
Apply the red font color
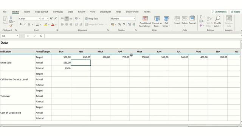53,24
